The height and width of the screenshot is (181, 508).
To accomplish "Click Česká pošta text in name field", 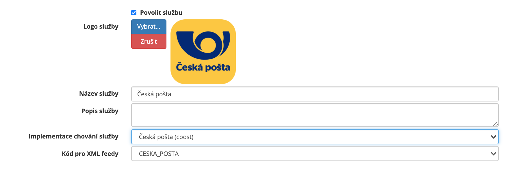I will (x=154, y=94).
